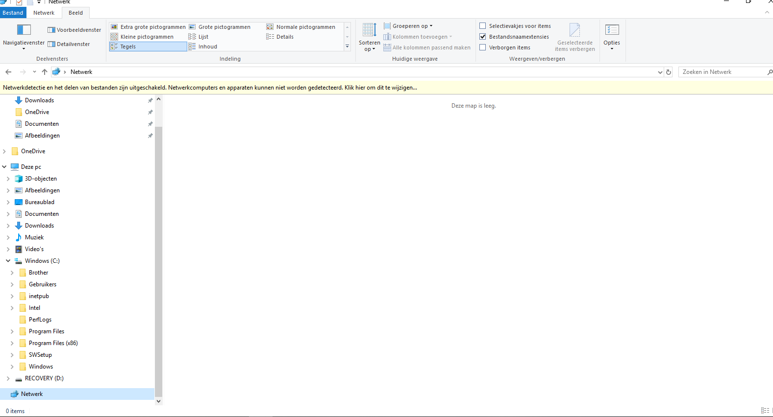Image resolution: width=773 pixels, height=417 pixels.
Task: Enable Verborgen items checkbox
Action: (x=483, y=47)
